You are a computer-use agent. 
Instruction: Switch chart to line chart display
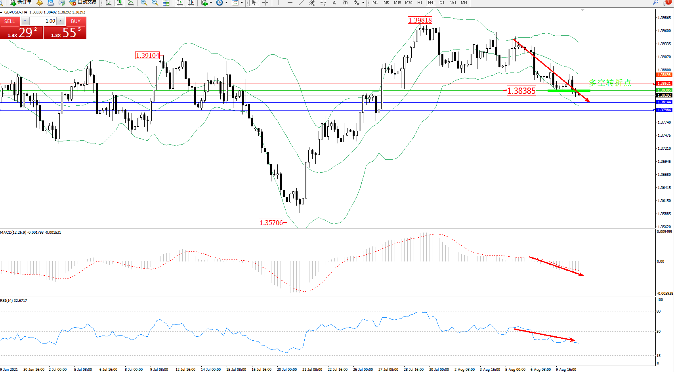pyautogui.click(x=130, y=3)
